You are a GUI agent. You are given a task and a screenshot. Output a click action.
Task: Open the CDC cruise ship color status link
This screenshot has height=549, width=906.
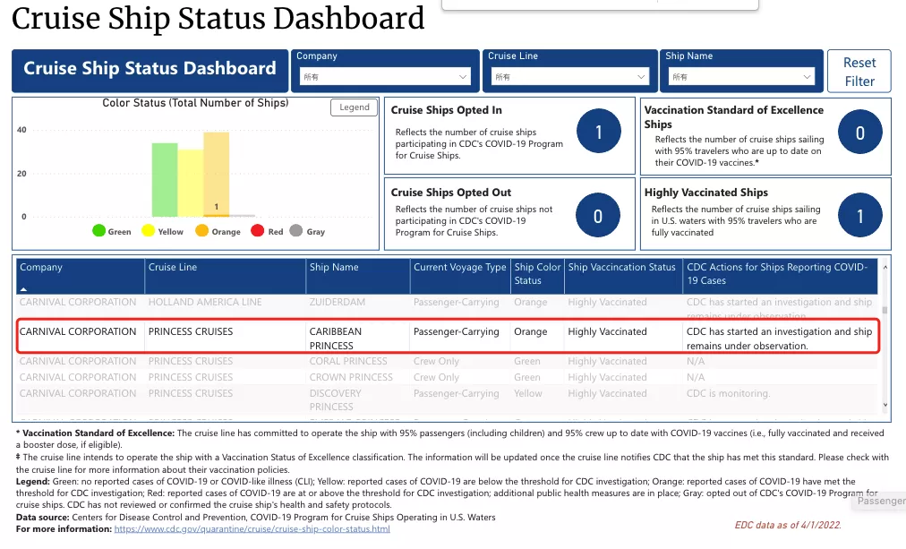(252, 528)
